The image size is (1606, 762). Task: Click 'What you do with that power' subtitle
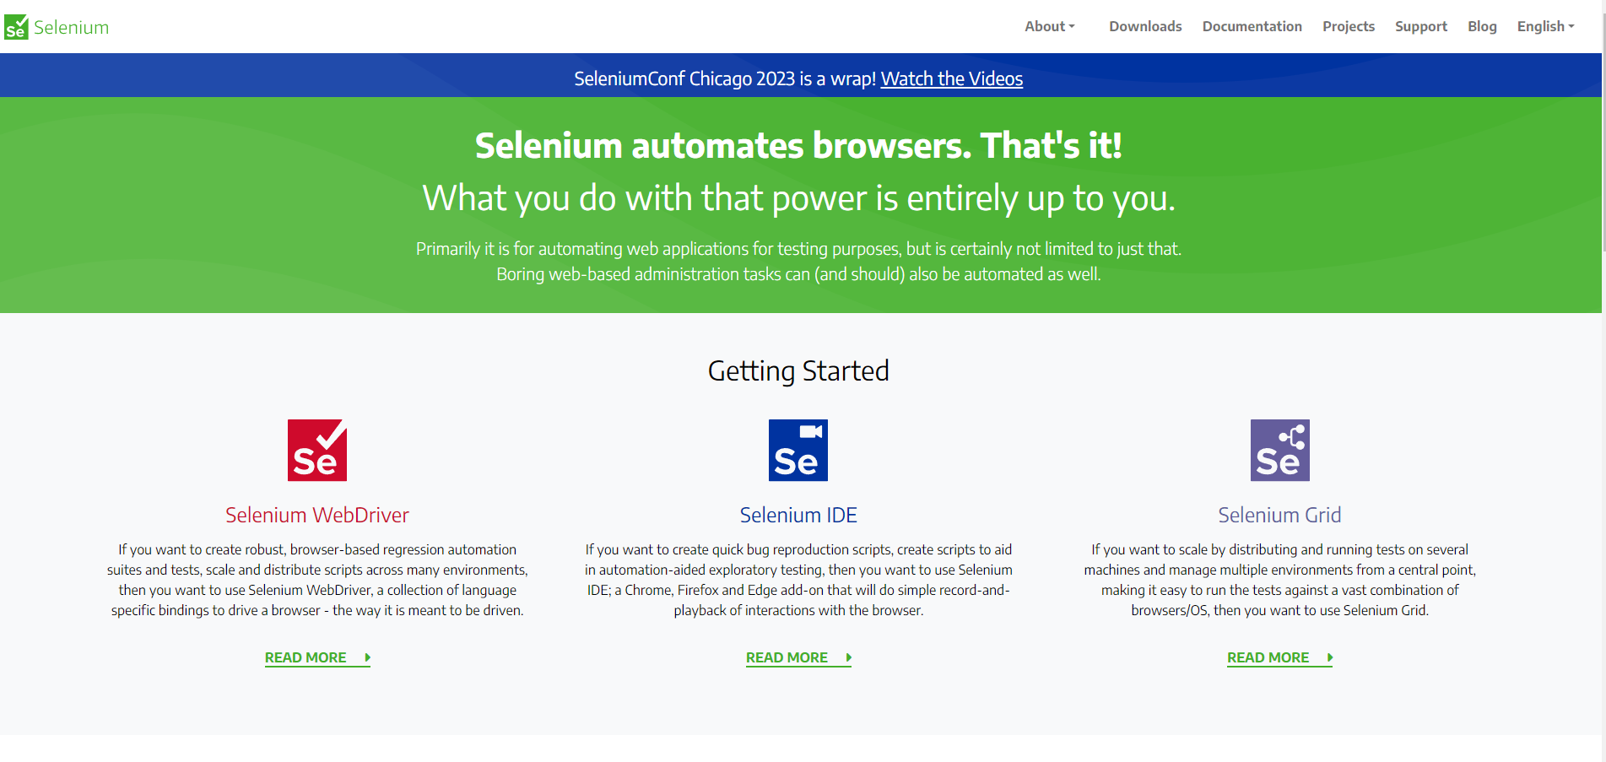tap(798, 198)
